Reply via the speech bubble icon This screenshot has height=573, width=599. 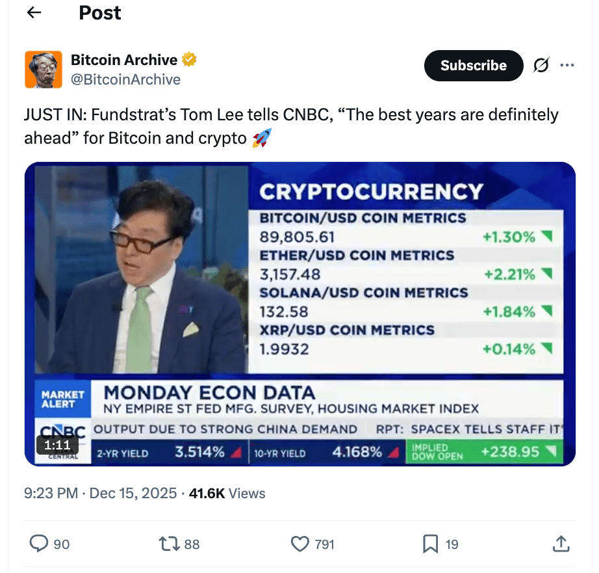[40, 544]
